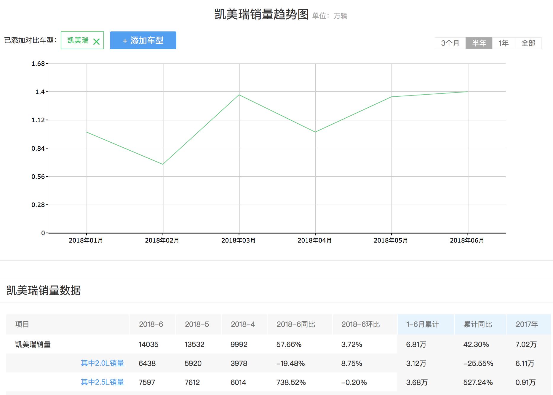Click the 添加车型 button
This screenshot has width=553, height=395.
click(x=143, y=40)
